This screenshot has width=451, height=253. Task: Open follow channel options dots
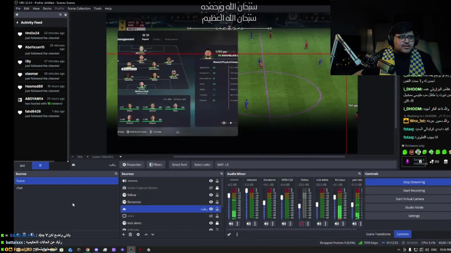point(308,223)
